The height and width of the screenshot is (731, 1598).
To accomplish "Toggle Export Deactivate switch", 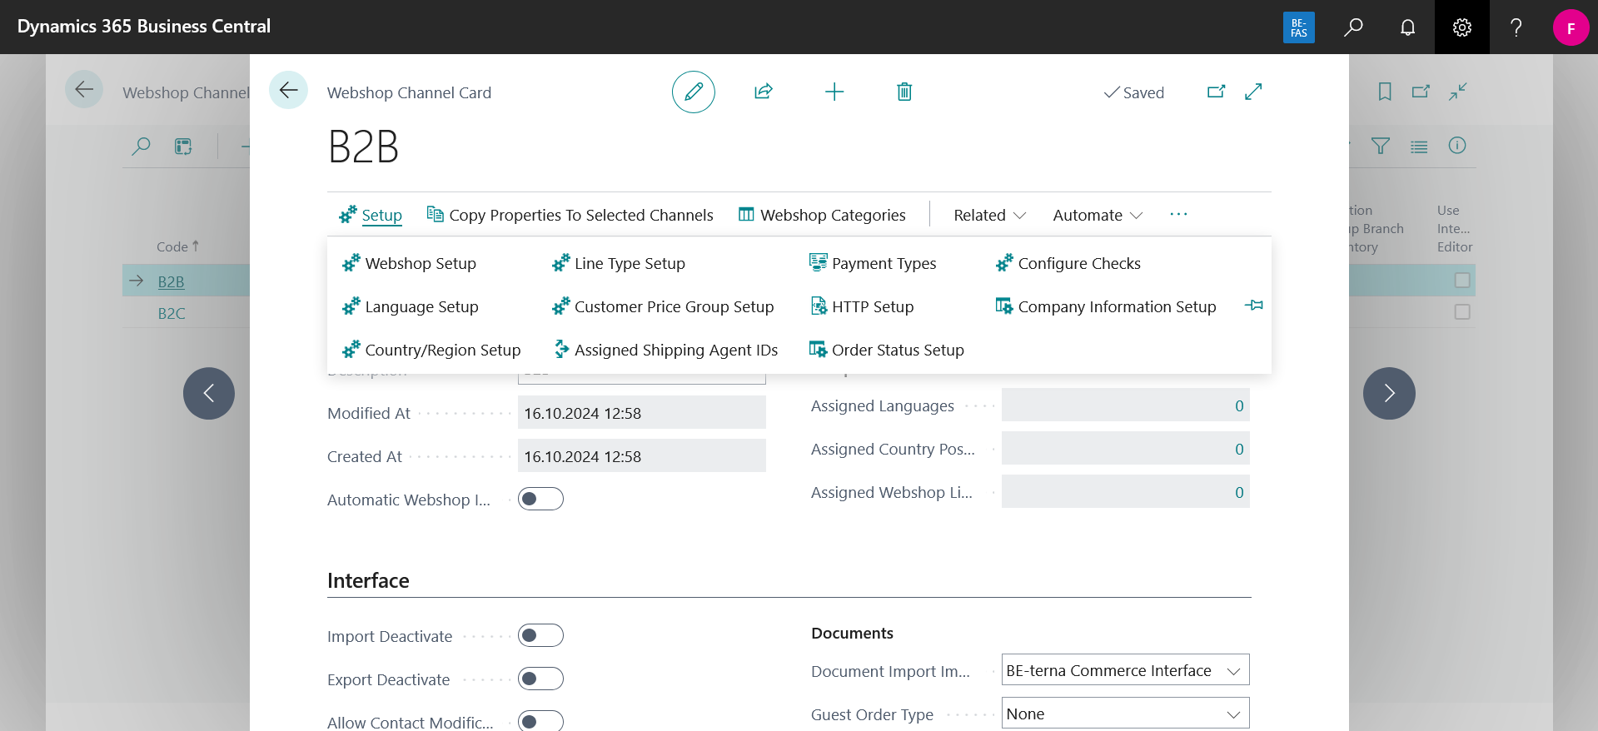I will pyautogui.click(x=540, y=679).
